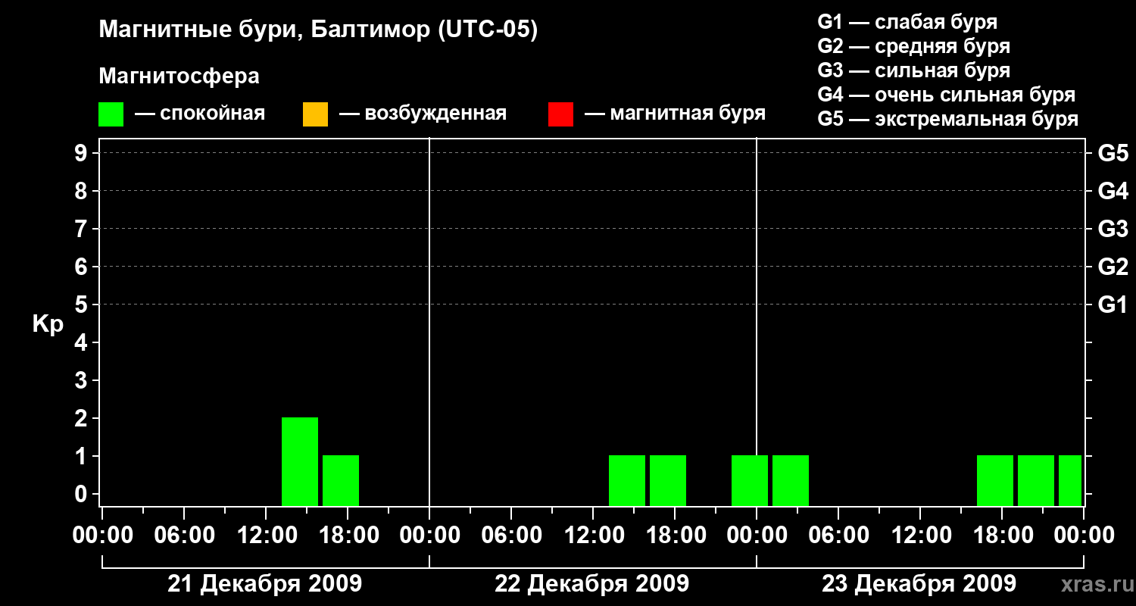
Task: Click the '06:00' label under 21 Декабря
Action: click(x=184, y=536)
